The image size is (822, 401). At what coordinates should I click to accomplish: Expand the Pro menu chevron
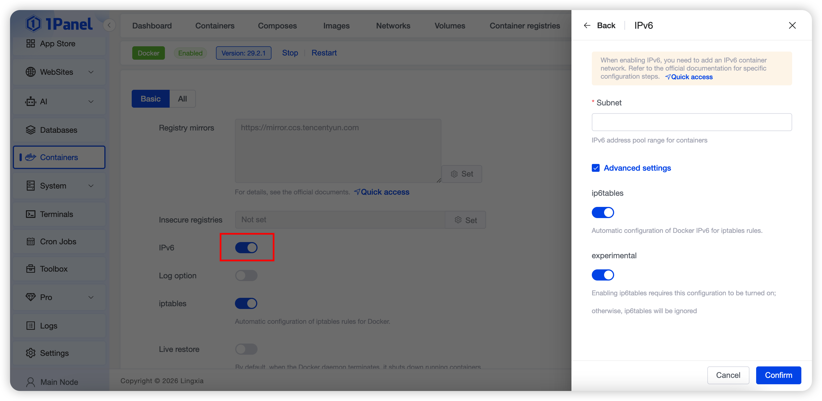tap(91, 297)
